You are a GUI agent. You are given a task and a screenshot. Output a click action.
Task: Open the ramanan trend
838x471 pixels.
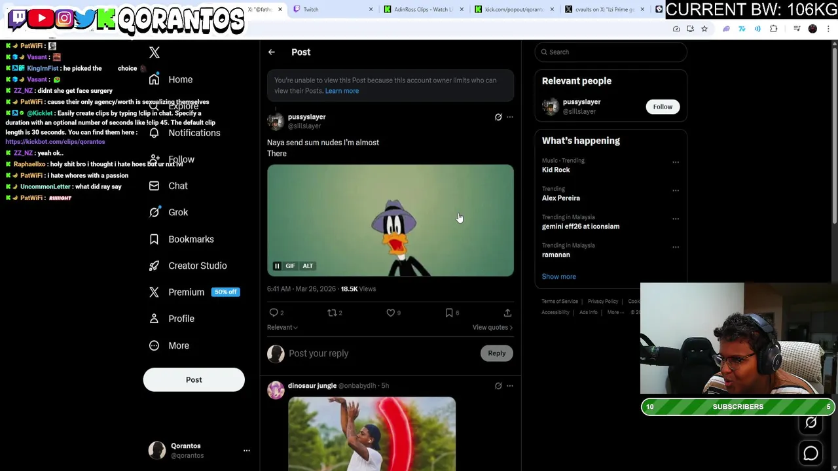click(x=556, y=254)
